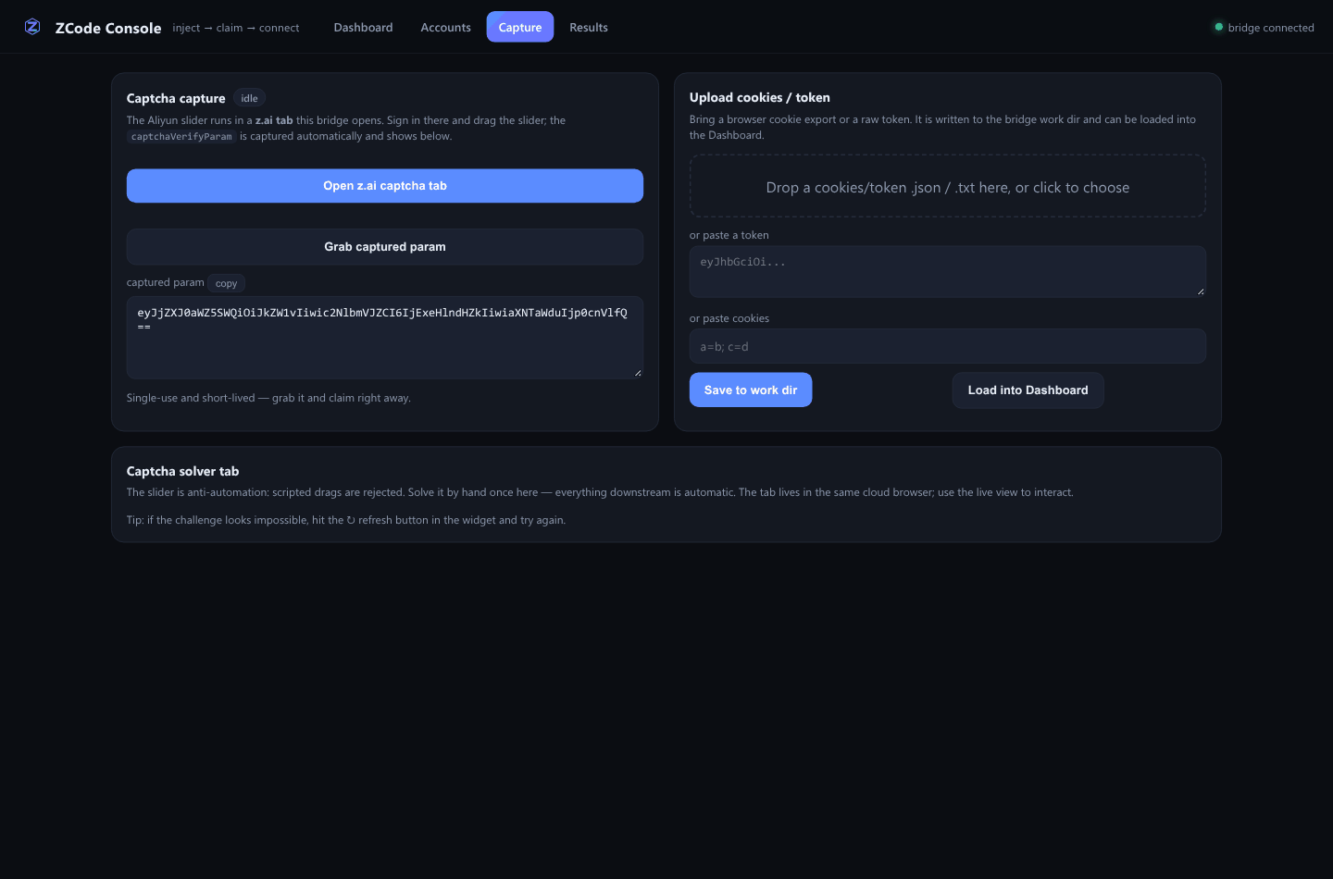Click the or paste cookies label
Screen dimensions: 1333x879
(729, 318)
